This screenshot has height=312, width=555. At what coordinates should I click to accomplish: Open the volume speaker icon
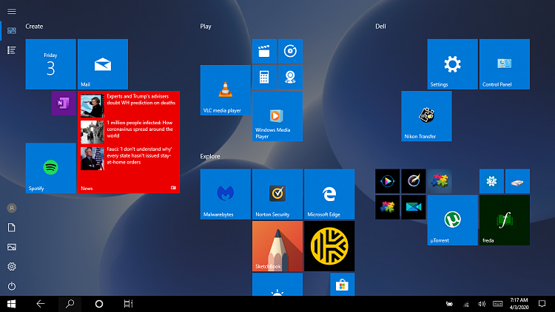click(482, 304)
